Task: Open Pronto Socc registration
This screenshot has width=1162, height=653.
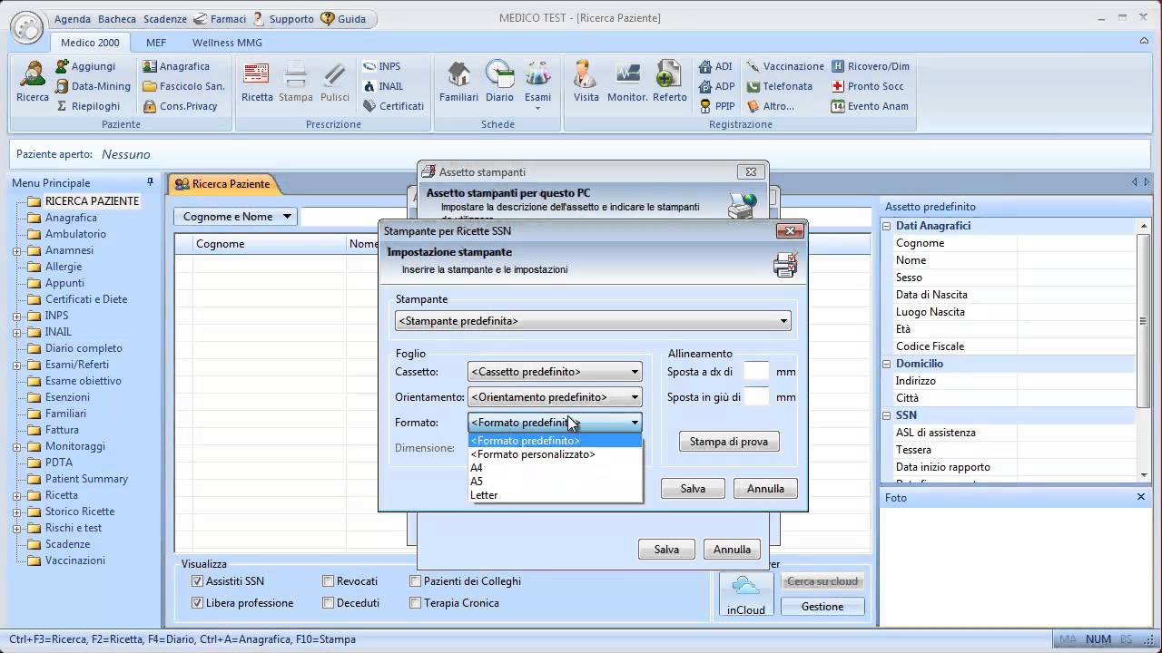Action: coord(867,86)
